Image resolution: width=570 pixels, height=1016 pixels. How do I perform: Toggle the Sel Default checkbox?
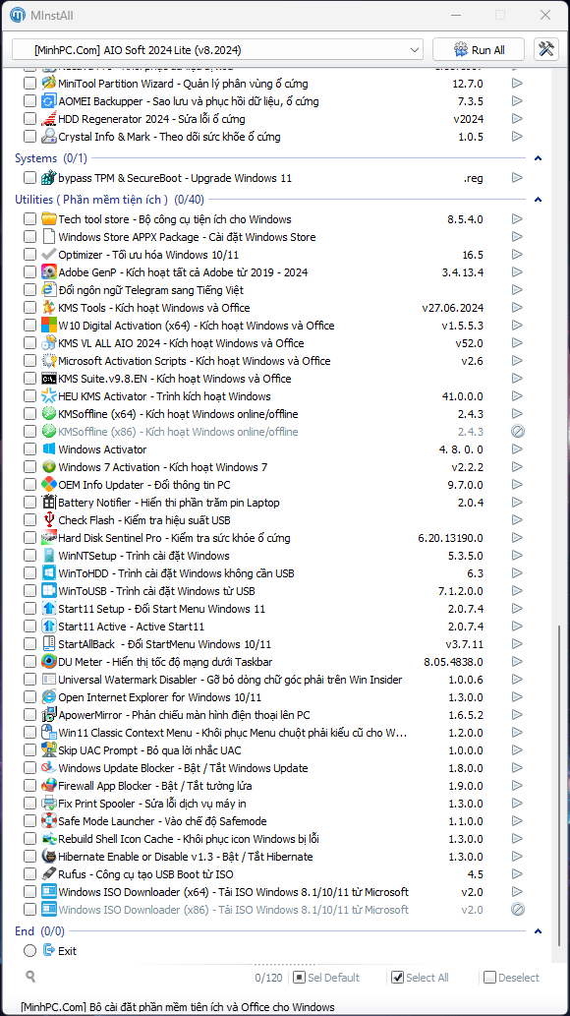pos(299,977)
